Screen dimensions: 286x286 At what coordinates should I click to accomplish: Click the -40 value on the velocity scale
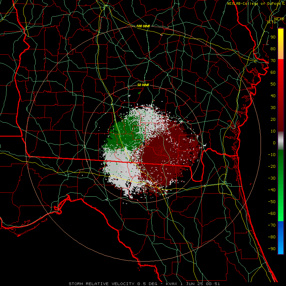click(272, 190)
